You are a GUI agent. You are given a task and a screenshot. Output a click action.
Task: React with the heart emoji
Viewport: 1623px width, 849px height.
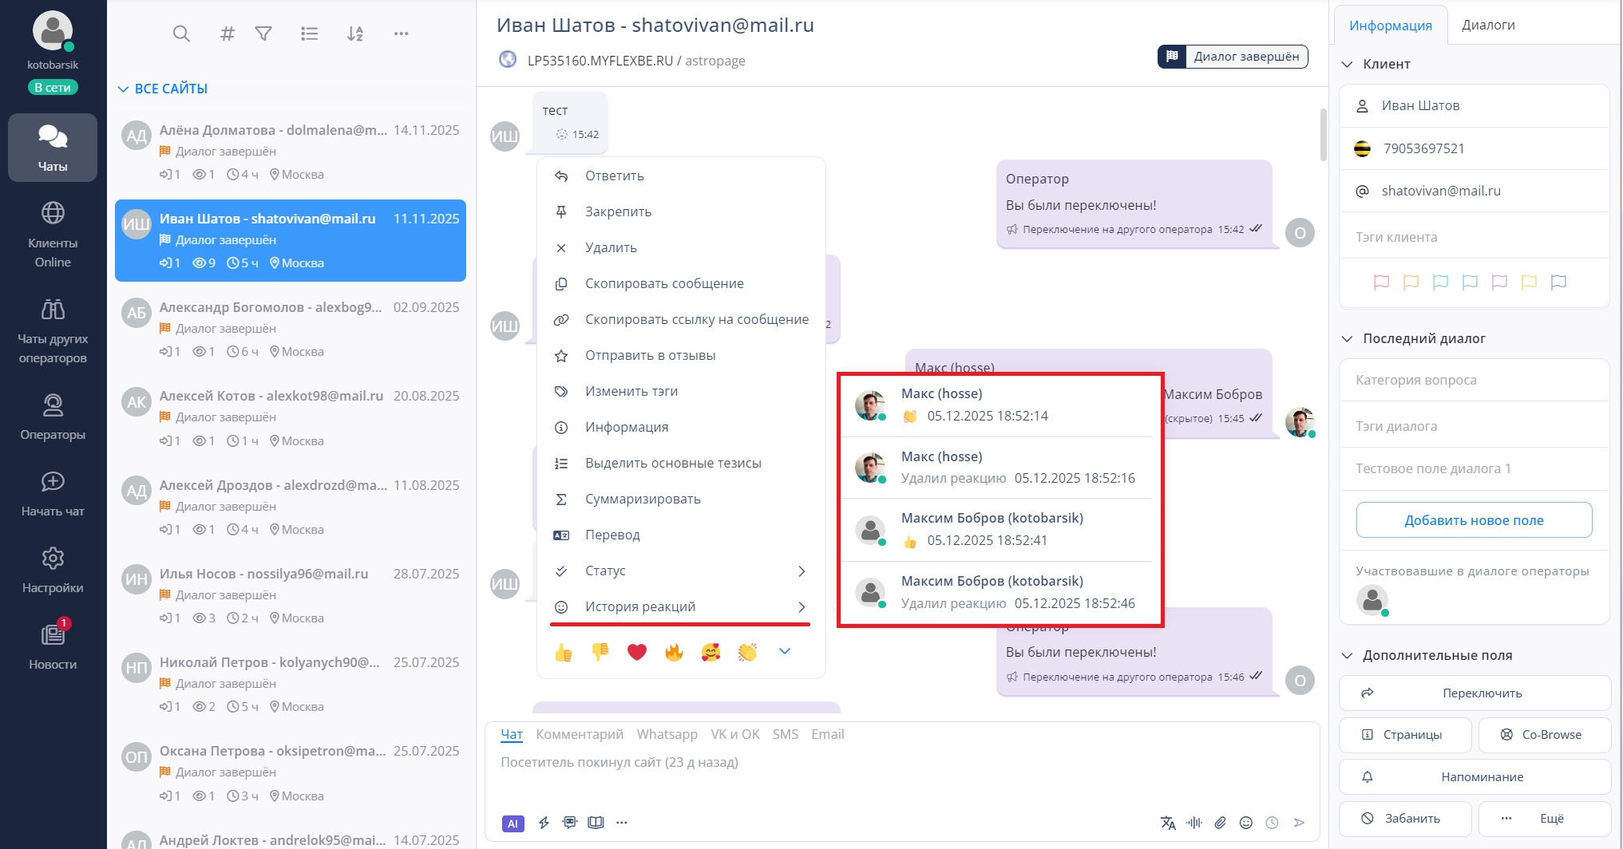click(636, 652)
